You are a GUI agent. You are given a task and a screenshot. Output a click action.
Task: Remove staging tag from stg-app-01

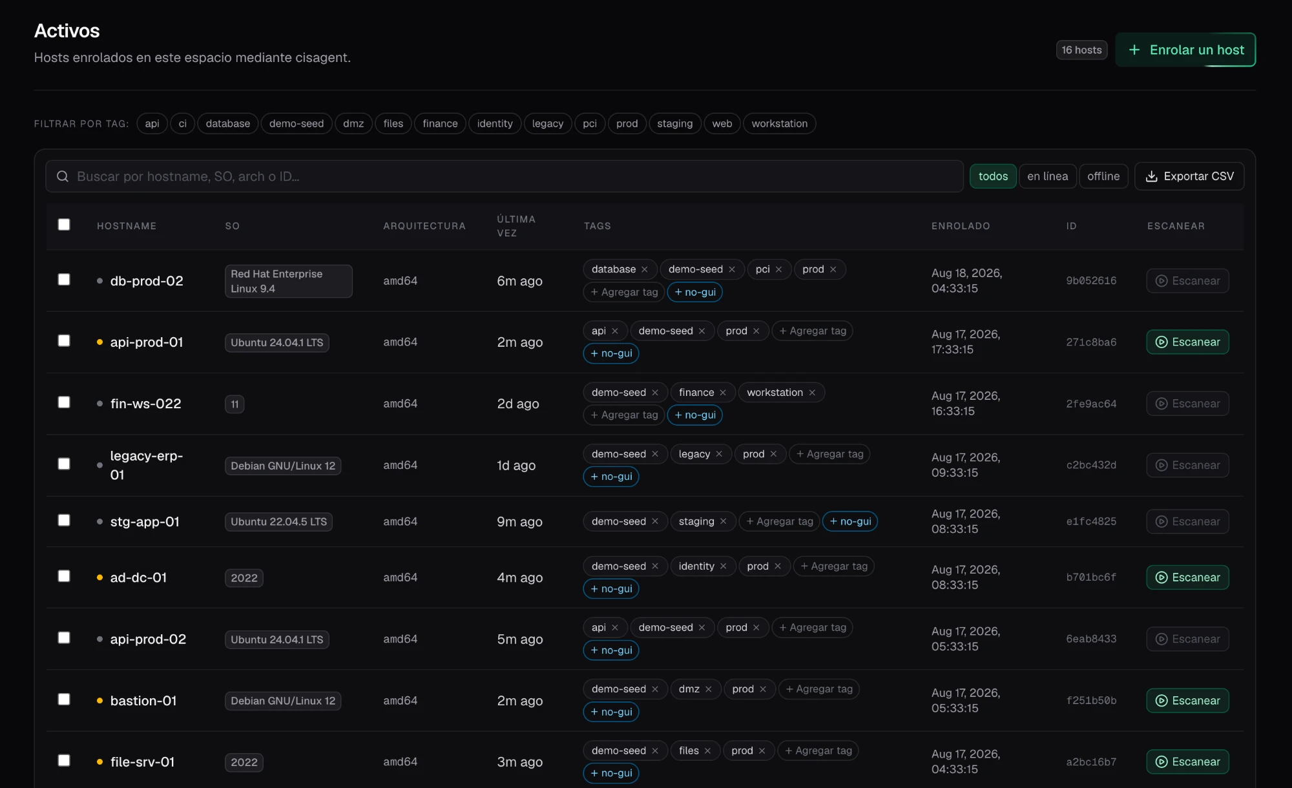pos(723,521)
